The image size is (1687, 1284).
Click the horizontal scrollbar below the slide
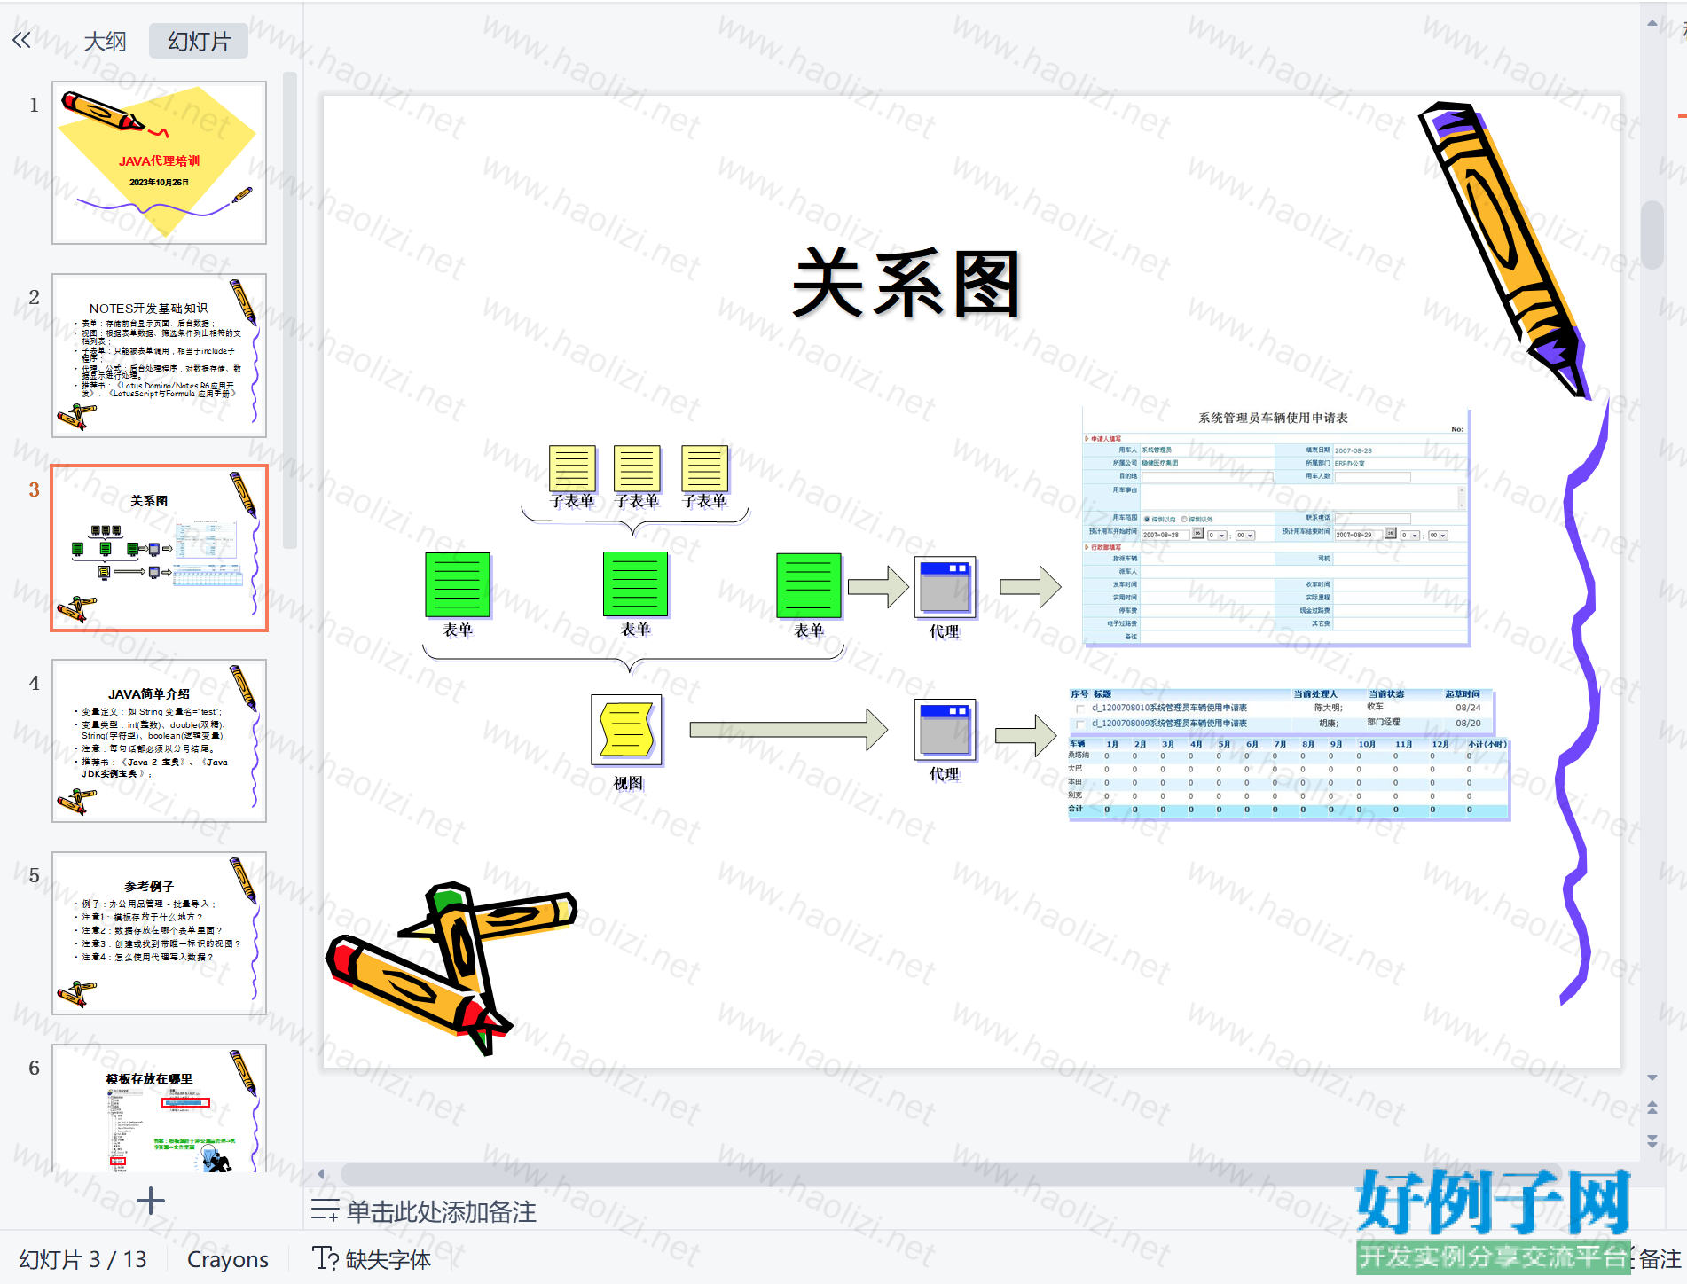click(887, 1173)
